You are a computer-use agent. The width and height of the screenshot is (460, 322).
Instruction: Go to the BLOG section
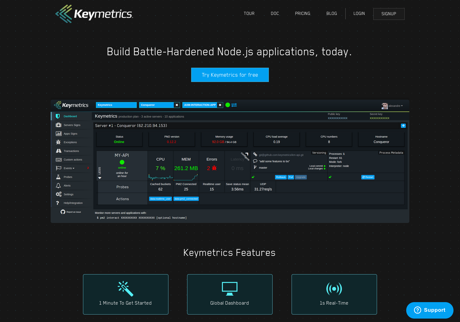pyautogui.click(x=332, y=13)
